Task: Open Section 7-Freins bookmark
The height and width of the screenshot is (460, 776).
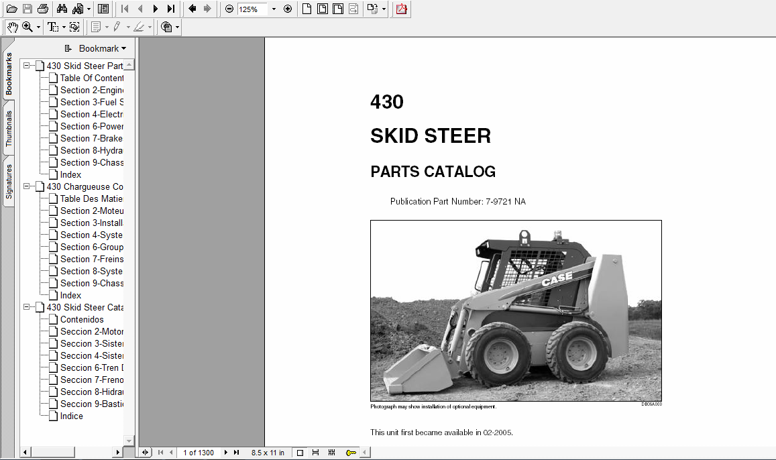Action: [x=92, y=260]
